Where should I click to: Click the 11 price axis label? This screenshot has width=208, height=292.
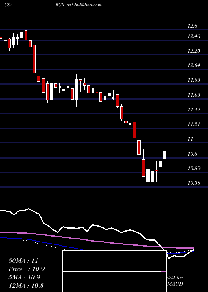click(191, 139)
